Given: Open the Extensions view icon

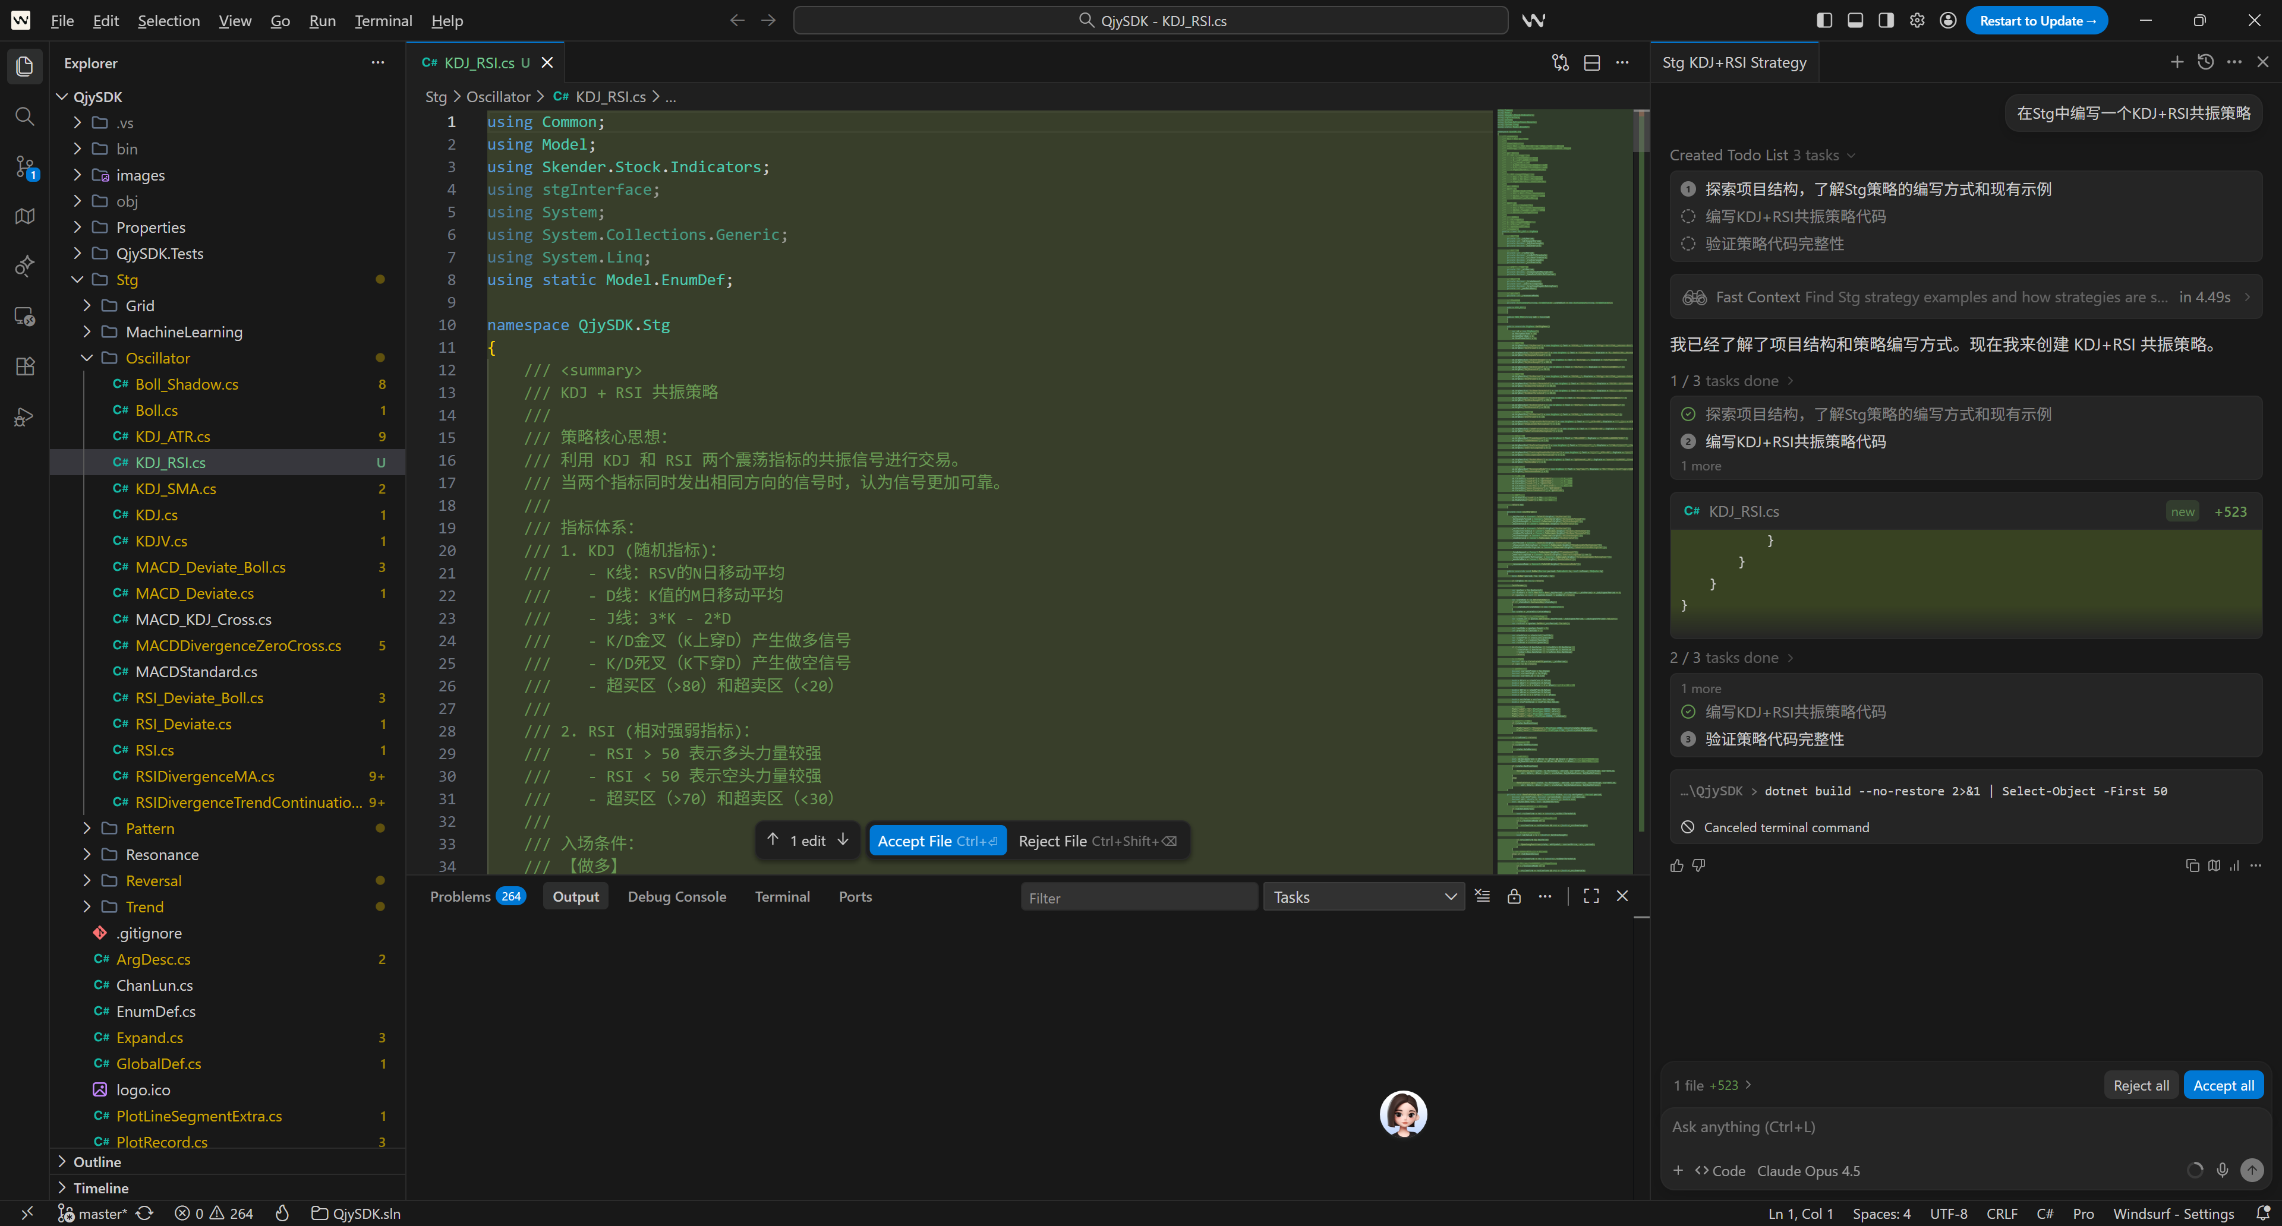Looking at the screenshot, I should coord(25,366).
